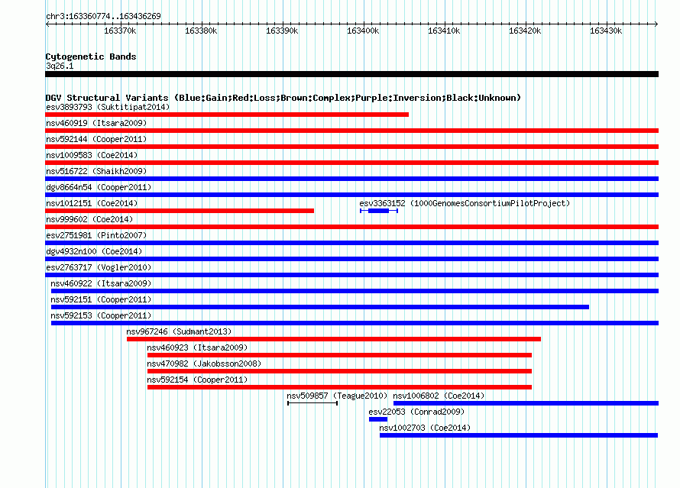Select the esv3363152 1000GenomesConsortiumPilotProject label
Screen dimensions: 680x488
(465, 203)
